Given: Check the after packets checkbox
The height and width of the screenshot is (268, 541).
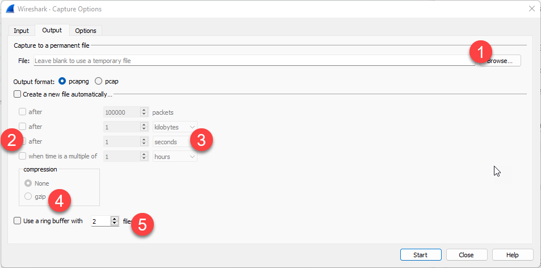Looking at the screenshot, I should click(23, 112).
